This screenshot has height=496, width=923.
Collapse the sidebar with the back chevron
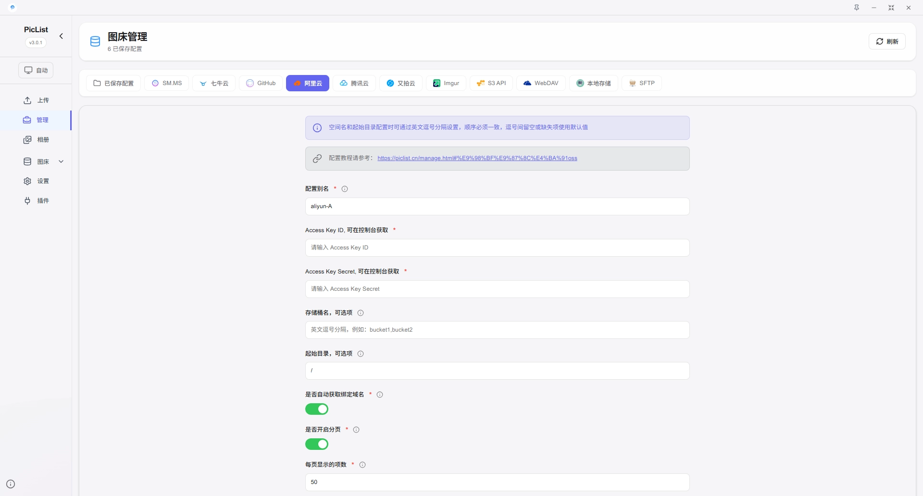tap(61, 36)
